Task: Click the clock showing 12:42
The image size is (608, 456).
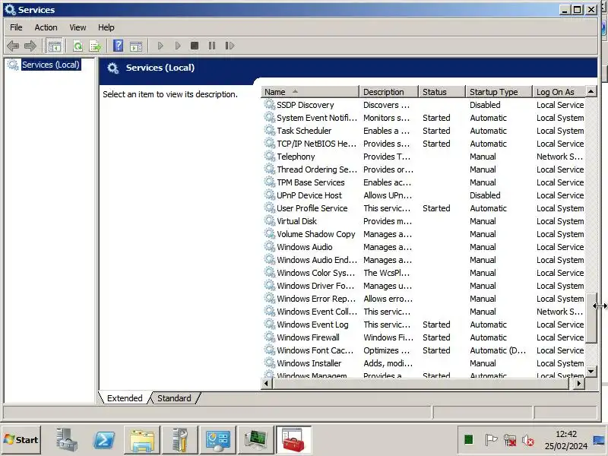Action: point(566,434)
